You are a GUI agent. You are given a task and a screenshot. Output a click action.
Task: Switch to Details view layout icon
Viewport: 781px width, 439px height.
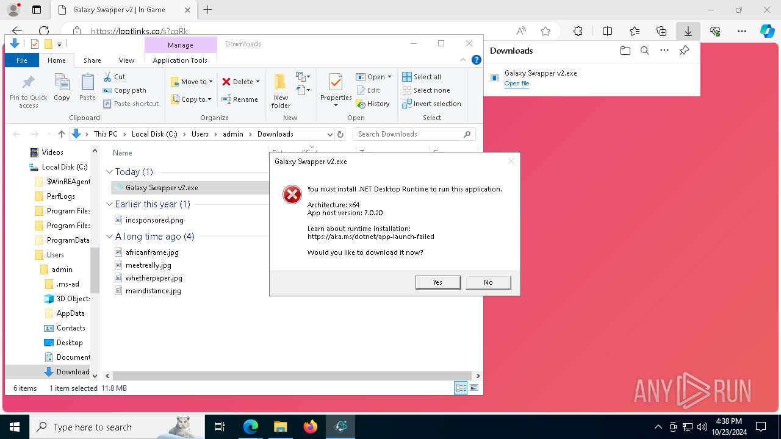point(461,388)
